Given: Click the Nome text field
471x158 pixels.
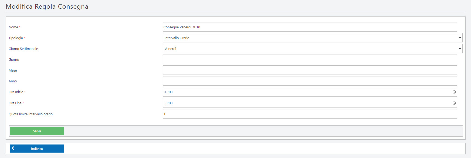Looking at the screenshot, I should click(310, 27).
